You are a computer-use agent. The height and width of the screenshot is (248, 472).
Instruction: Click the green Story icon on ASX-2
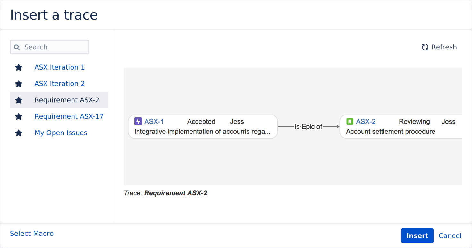click(350, 121)
